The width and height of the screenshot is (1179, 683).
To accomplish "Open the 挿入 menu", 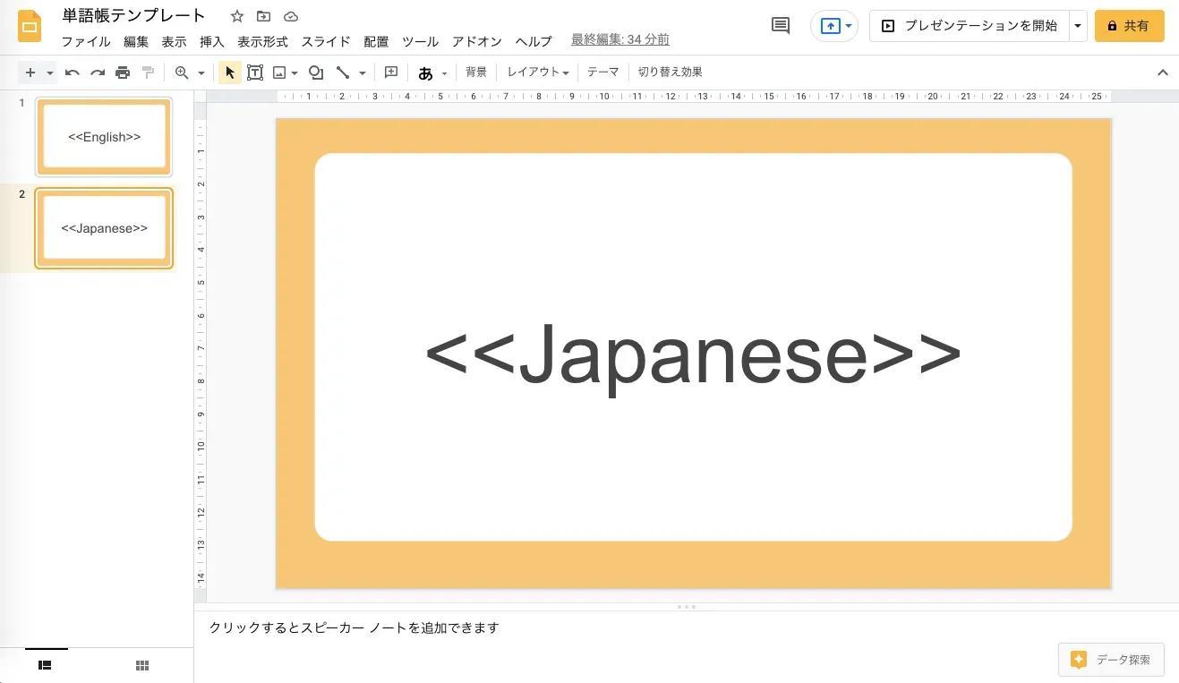I will [212, 41].
